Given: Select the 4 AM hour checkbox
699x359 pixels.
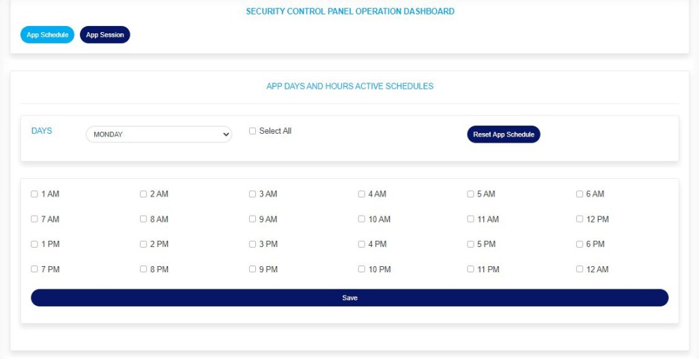Looking at the screenshot, I should (x=362, y=195).
